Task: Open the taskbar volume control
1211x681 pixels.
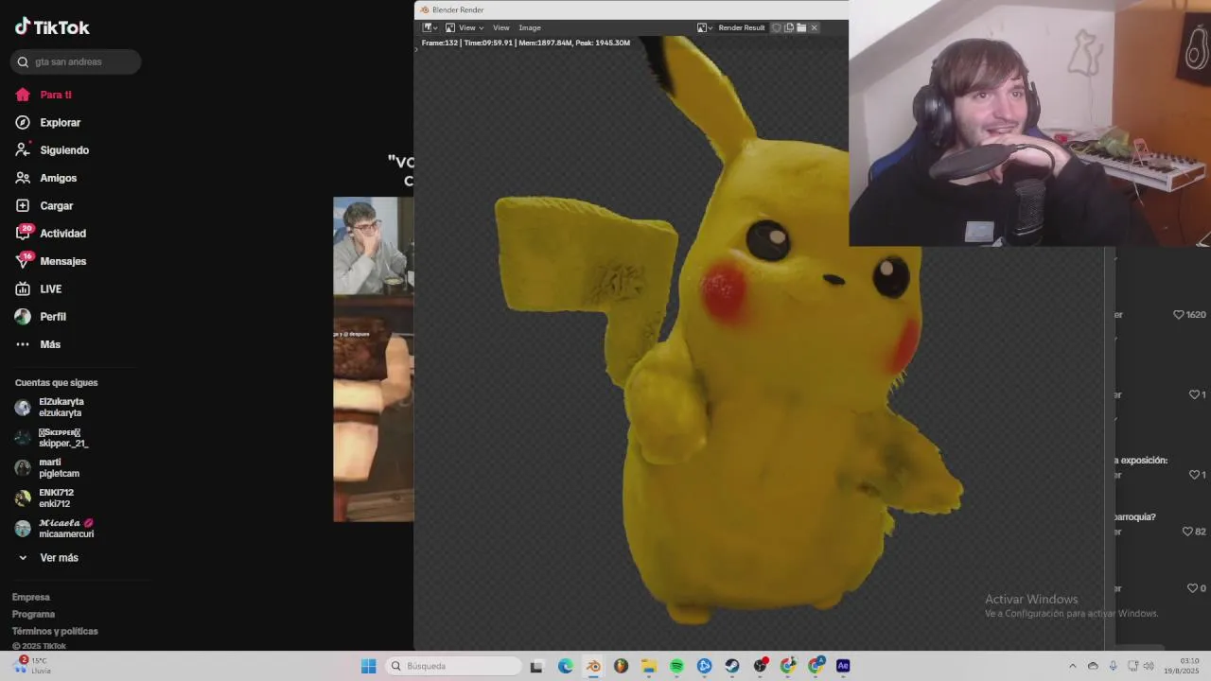Action: coord(1149,666)
